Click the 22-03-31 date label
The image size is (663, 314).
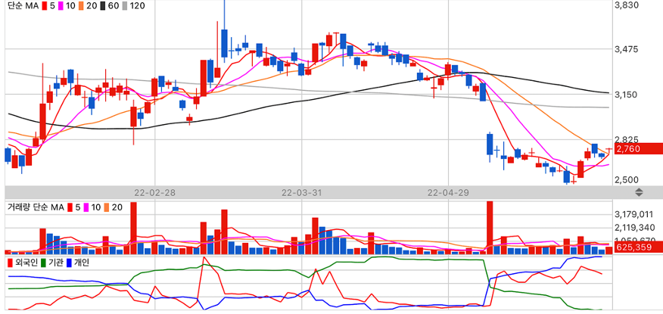(302, 192)
